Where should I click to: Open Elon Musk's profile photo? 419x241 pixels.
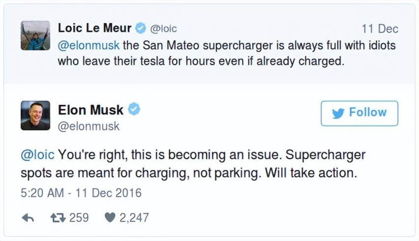click(x=35, y=116)
